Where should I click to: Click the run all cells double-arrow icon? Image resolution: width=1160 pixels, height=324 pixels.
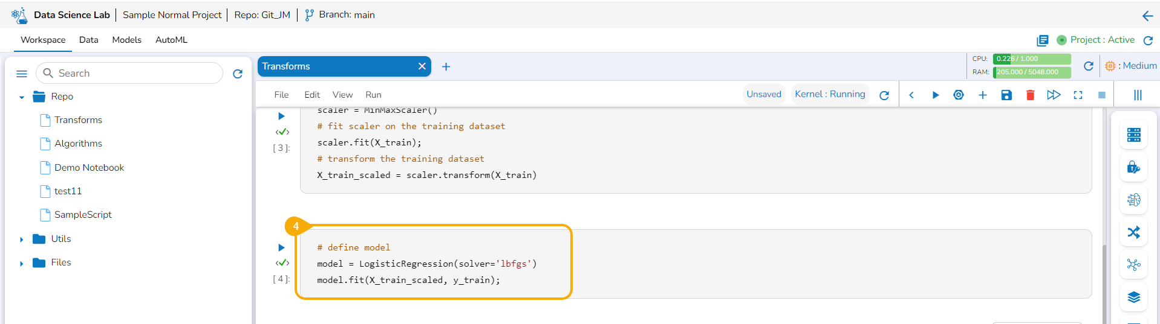pos(1054,95)
